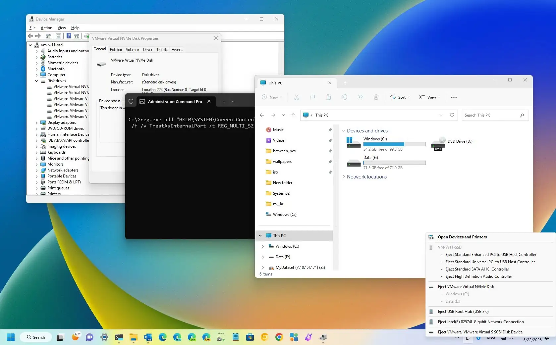Click the Refresh icon in File Explorer address bar
The image size is (556, 345).
pyautogui.click(x=452, y=115)
